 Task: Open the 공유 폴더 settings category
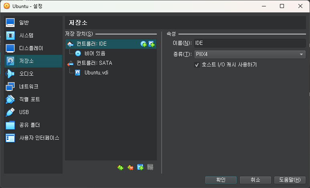33,125
